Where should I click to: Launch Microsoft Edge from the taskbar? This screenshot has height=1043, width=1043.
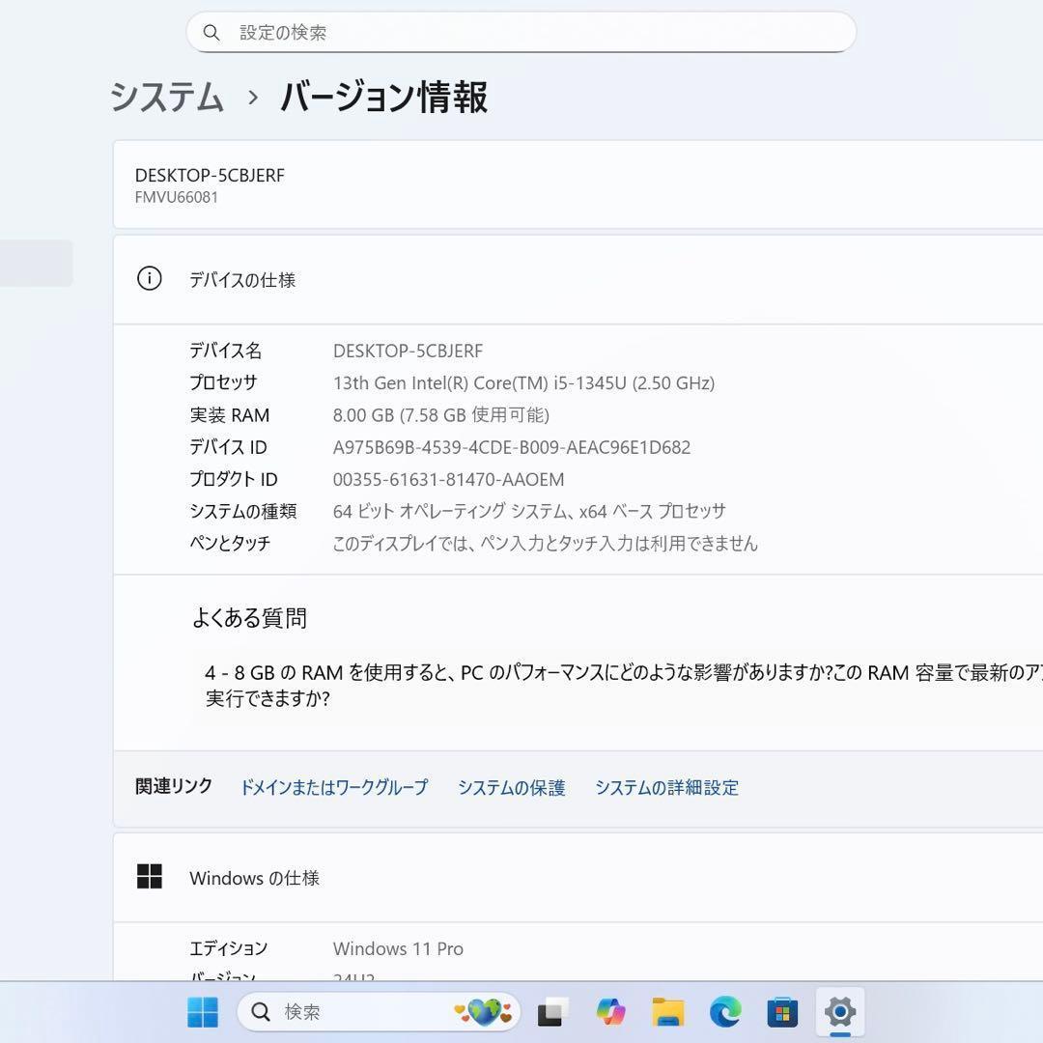724,1011
